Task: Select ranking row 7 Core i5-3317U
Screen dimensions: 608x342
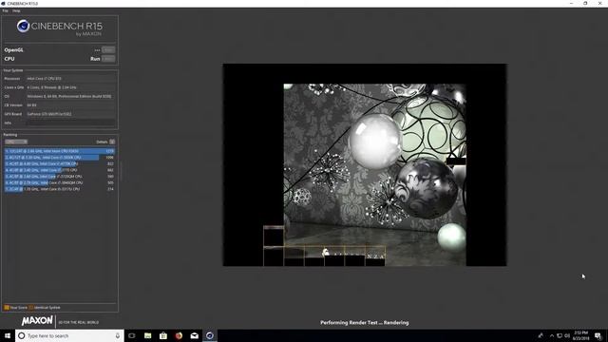Action: [x=60, y=189]
